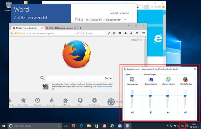Go to Firefox home page icon
The width and height of the screenshot is (201, 129).
131,33
